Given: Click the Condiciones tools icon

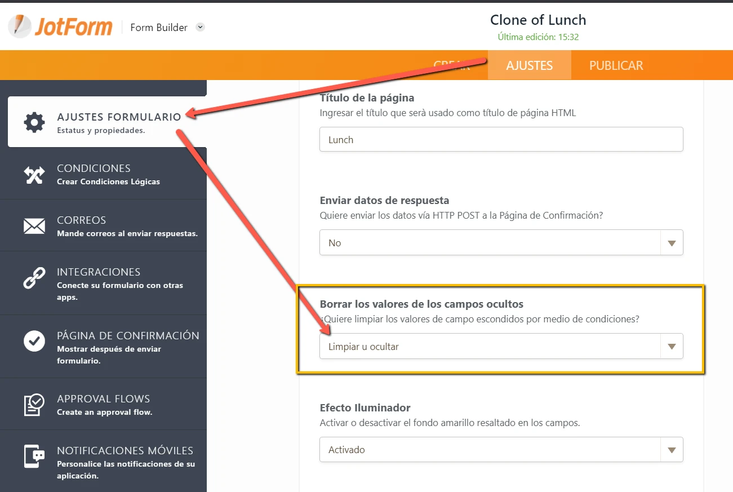Looking at the screenshot, I should pyautogui.click(x=34, y=175).
